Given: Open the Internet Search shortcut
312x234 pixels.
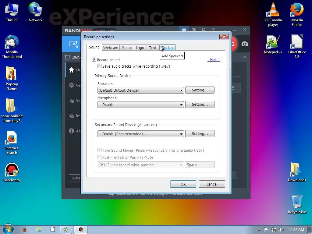Looking at the screenshot, I should (x=12, y=143).
